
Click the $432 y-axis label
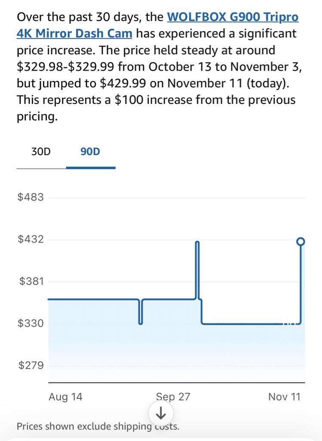[31, 239]
